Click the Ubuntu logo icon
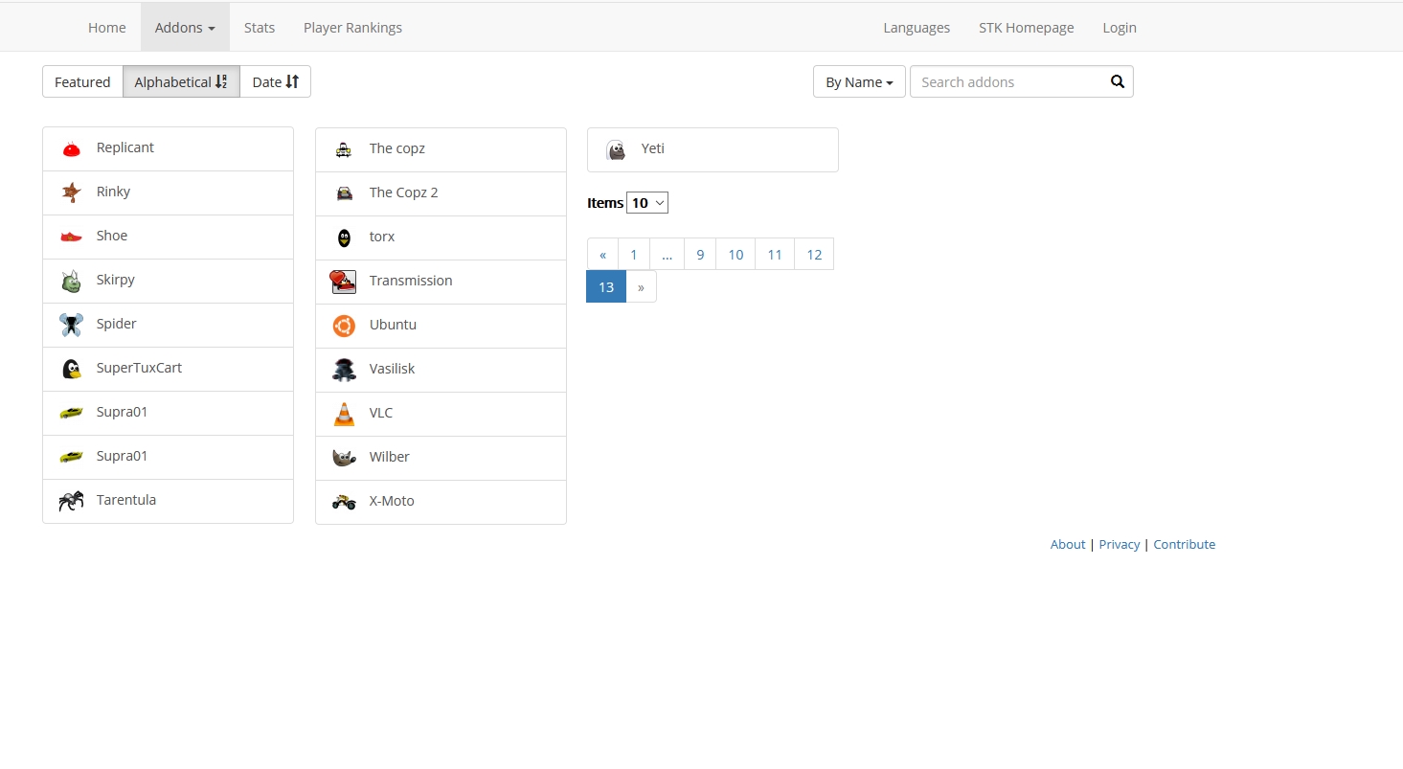This screenshot has width=1403, height=769. 344,326
